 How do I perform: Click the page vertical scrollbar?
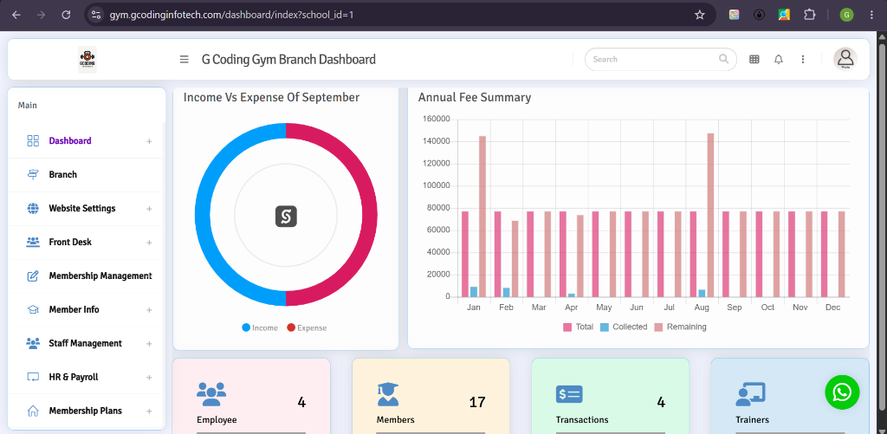881,226
